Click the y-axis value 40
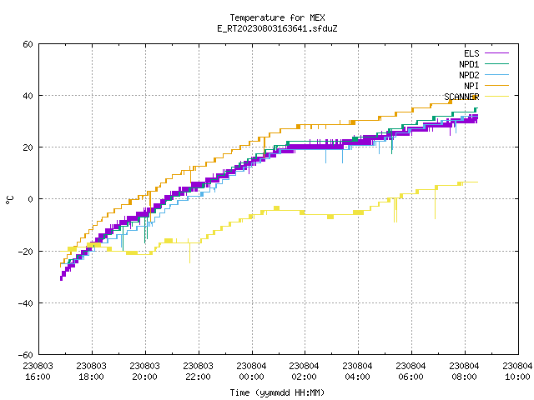The image size is (534, 400). coord(28,96)
